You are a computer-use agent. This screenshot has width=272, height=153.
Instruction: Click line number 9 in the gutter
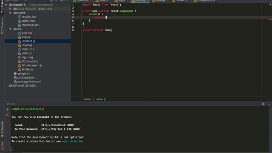73,30
